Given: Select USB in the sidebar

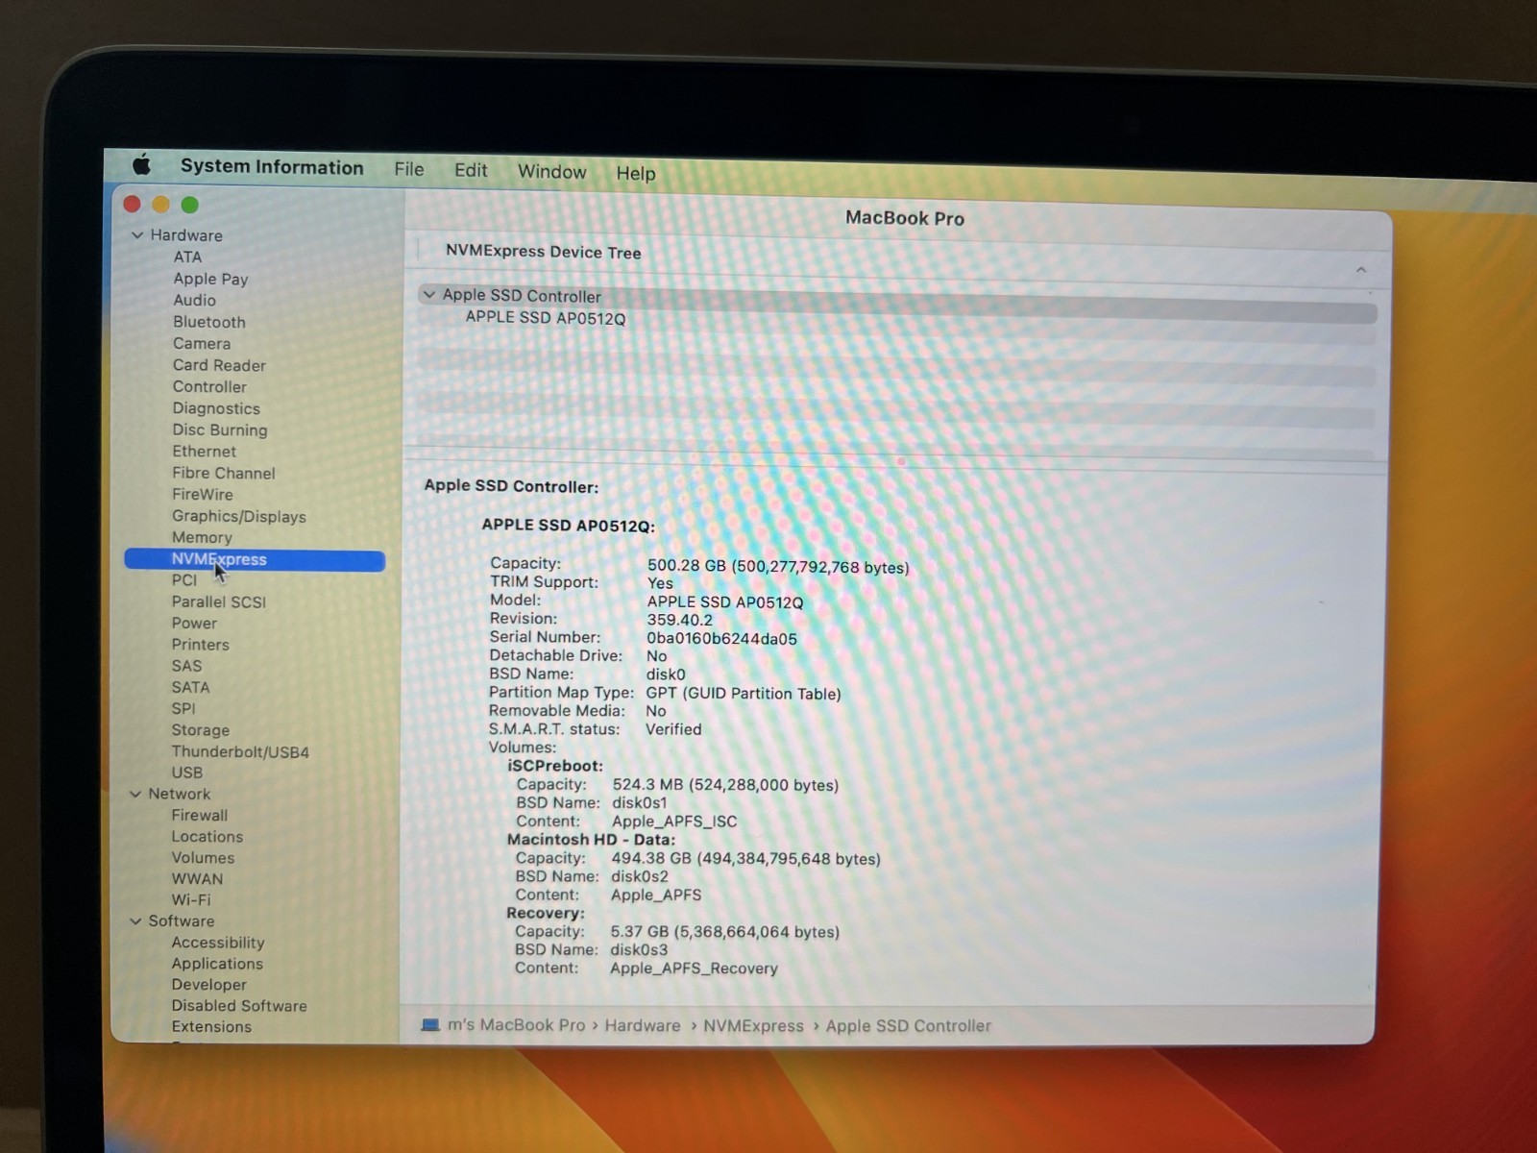Looking at the screenshot, I should coord(186,773).
